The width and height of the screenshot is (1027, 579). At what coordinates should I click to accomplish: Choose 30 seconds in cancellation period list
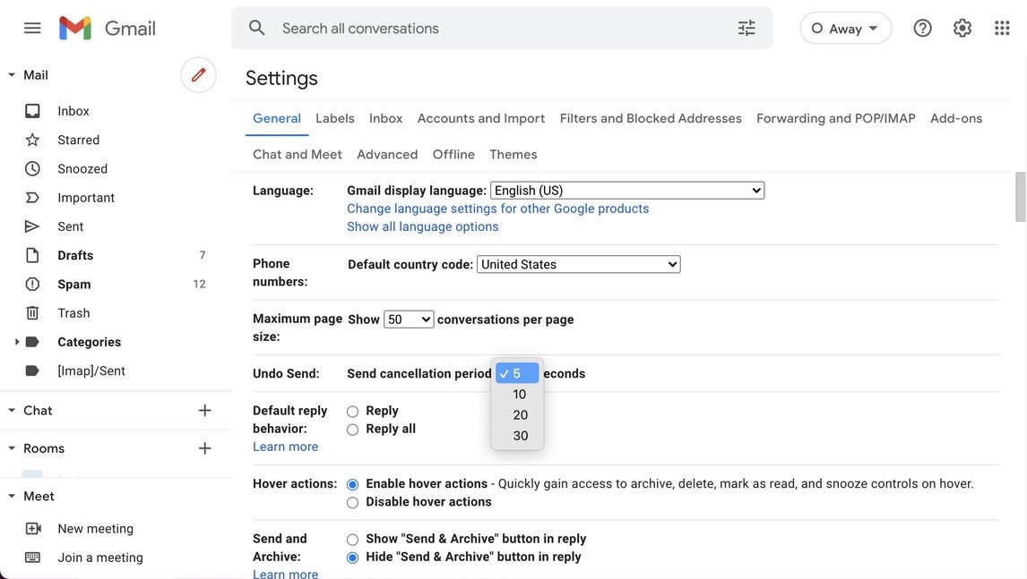coord(520,436)
